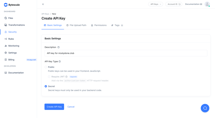Open the chat support widget

point(205,108)
